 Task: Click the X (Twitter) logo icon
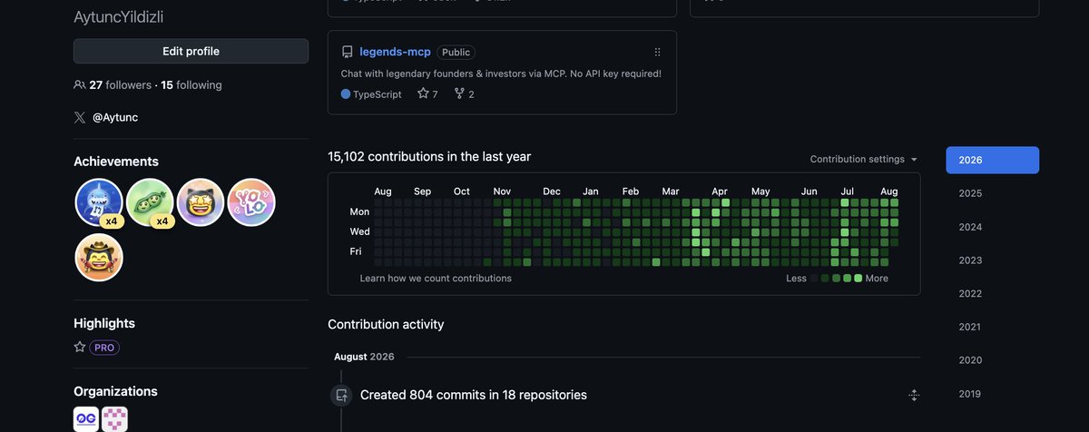point(80,117)
